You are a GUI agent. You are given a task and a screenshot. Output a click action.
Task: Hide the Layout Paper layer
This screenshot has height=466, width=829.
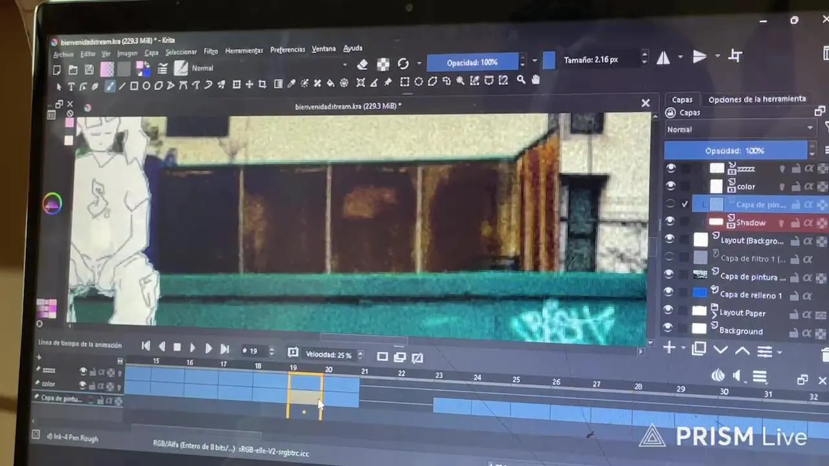tap(669, 310)
